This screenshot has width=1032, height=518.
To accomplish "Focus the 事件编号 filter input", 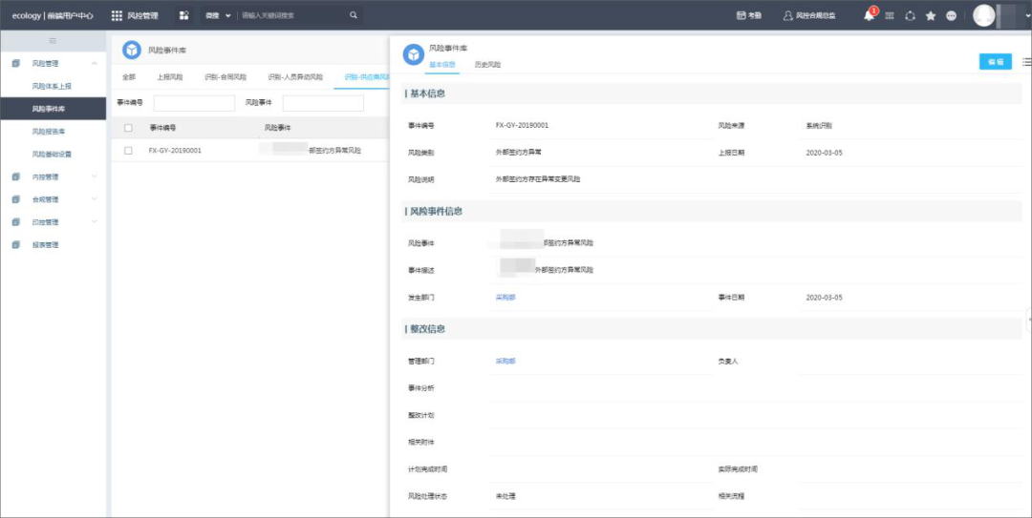I will [194, 103].
